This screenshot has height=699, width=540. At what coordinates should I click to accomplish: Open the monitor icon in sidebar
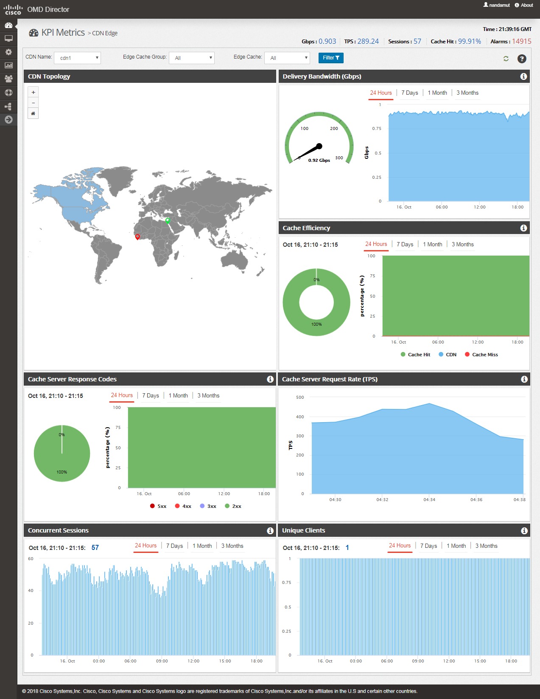coord(8,39)
